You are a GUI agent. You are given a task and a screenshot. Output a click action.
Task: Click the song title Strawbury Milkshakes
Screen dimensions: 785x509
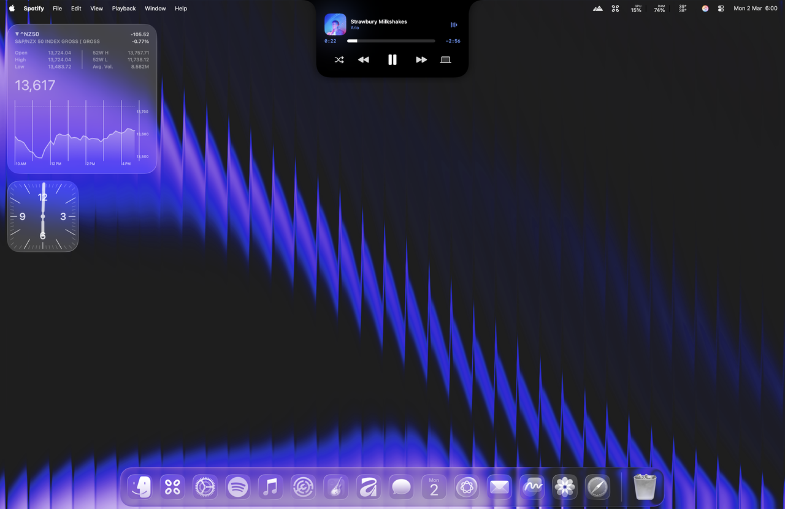[x=378, y=21]
